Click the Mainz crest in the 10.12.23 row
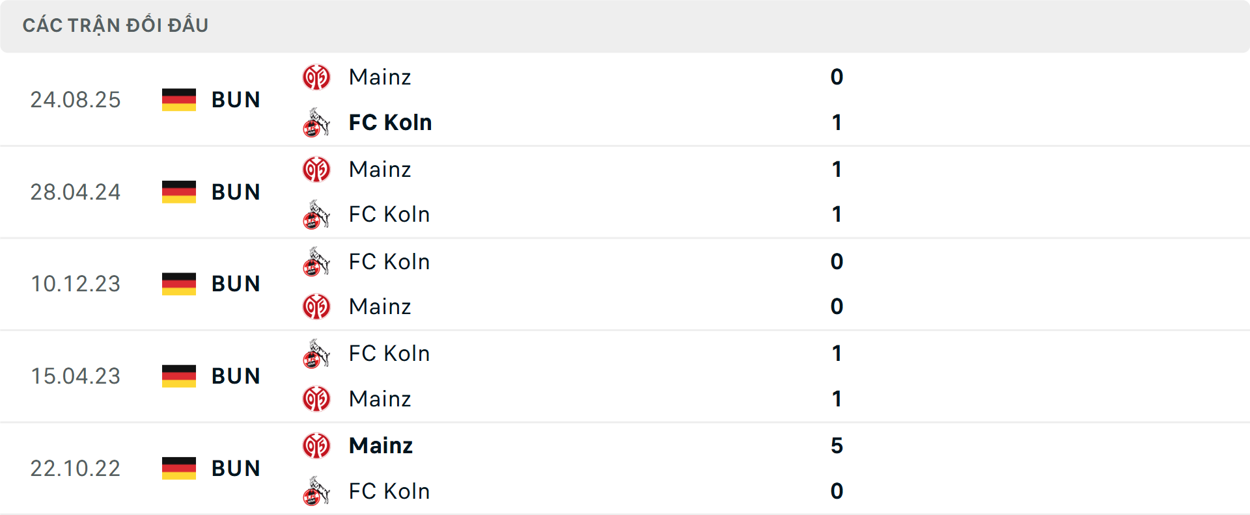Screen dimensions: 1250x515 316,306
